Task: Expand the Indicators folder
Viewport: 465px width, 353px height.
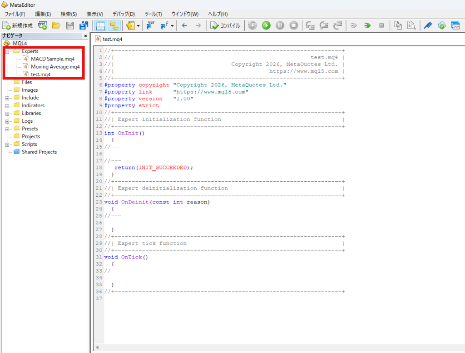Action: [x=7, y=106]
